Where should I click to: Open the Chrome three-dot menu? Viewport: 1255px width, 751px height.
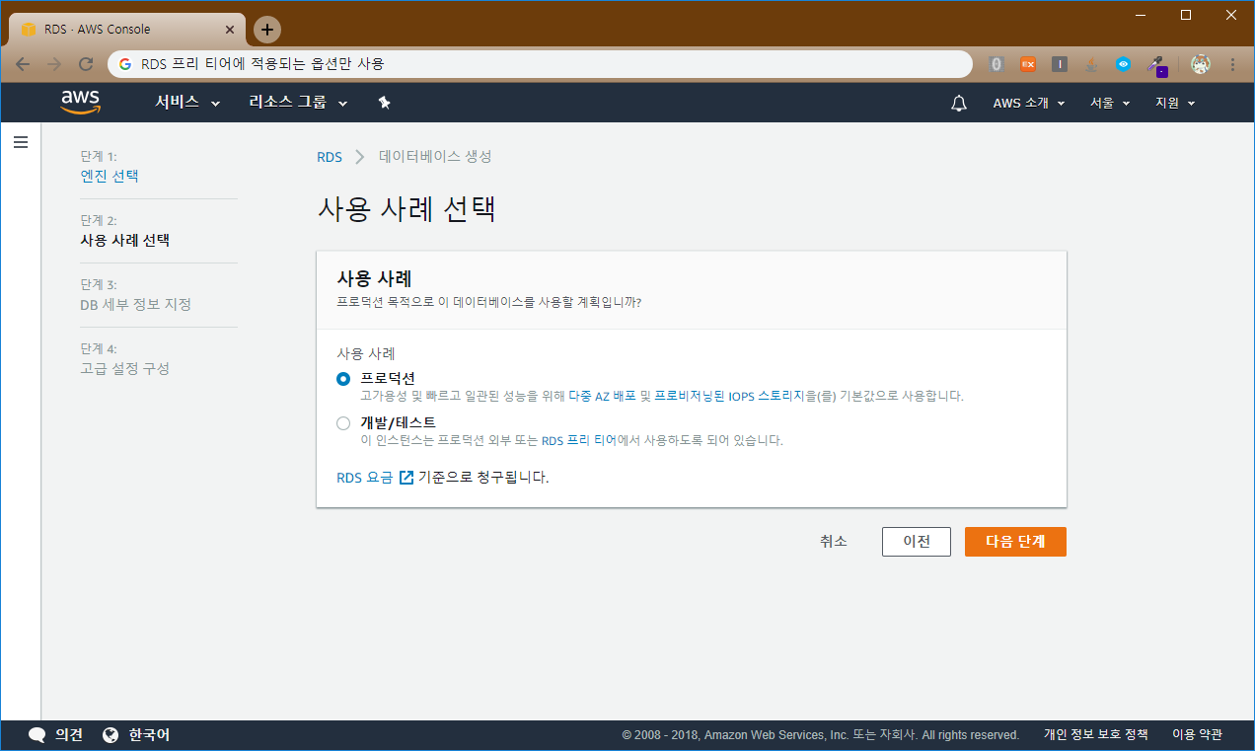pyautogui.click(x=1232, y=64)
